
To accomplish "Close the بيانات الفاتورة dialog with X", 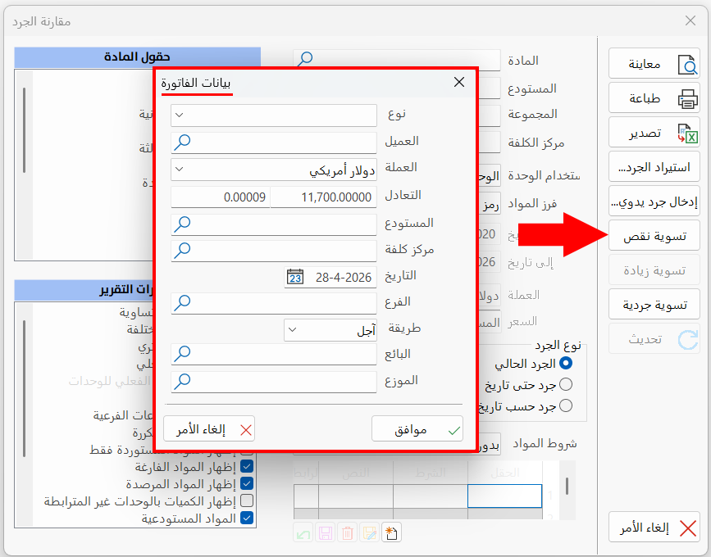I will [459, 82].
